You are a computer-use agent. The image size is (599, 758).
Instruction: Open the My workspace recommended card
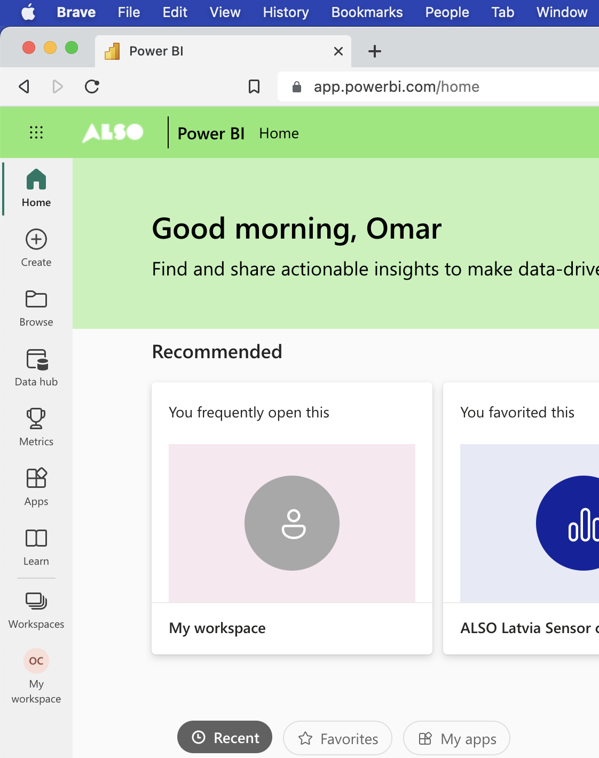coord(292,518)
